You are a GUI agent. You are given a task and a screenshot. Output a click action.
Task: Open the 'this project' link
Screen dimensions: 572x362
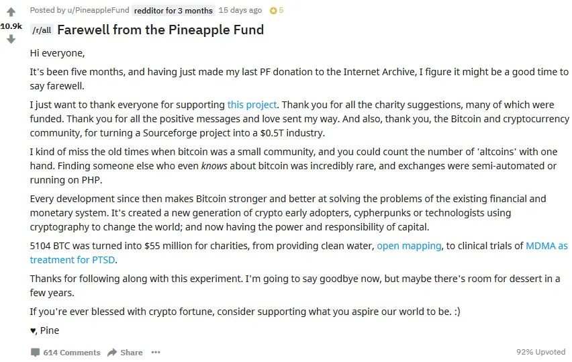pos(252,105)
